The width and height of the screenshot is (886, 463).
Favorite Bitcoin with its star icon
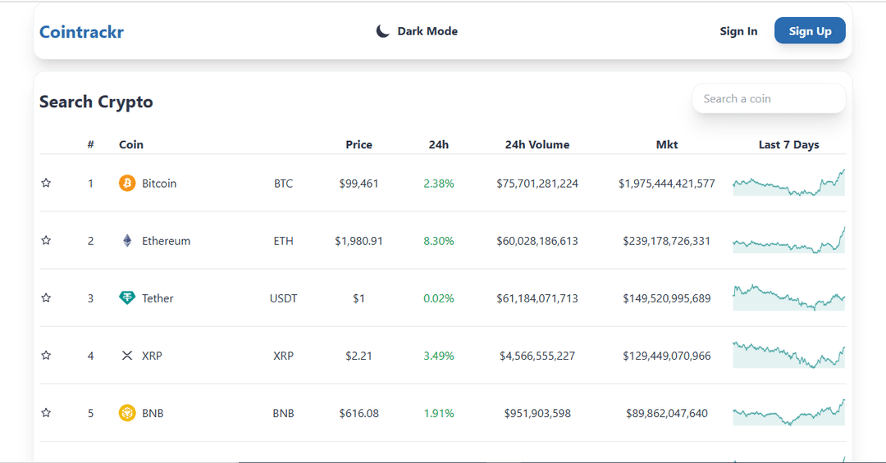[x=46, y=183]
